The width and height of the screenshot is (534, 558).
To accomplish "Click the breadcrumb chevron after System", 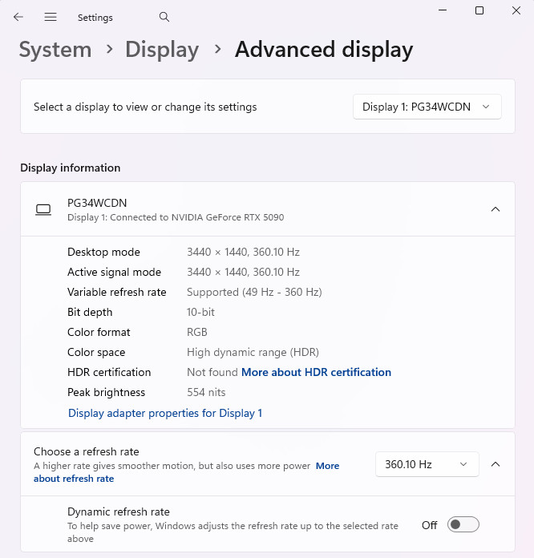I will [x=108, y=50].
